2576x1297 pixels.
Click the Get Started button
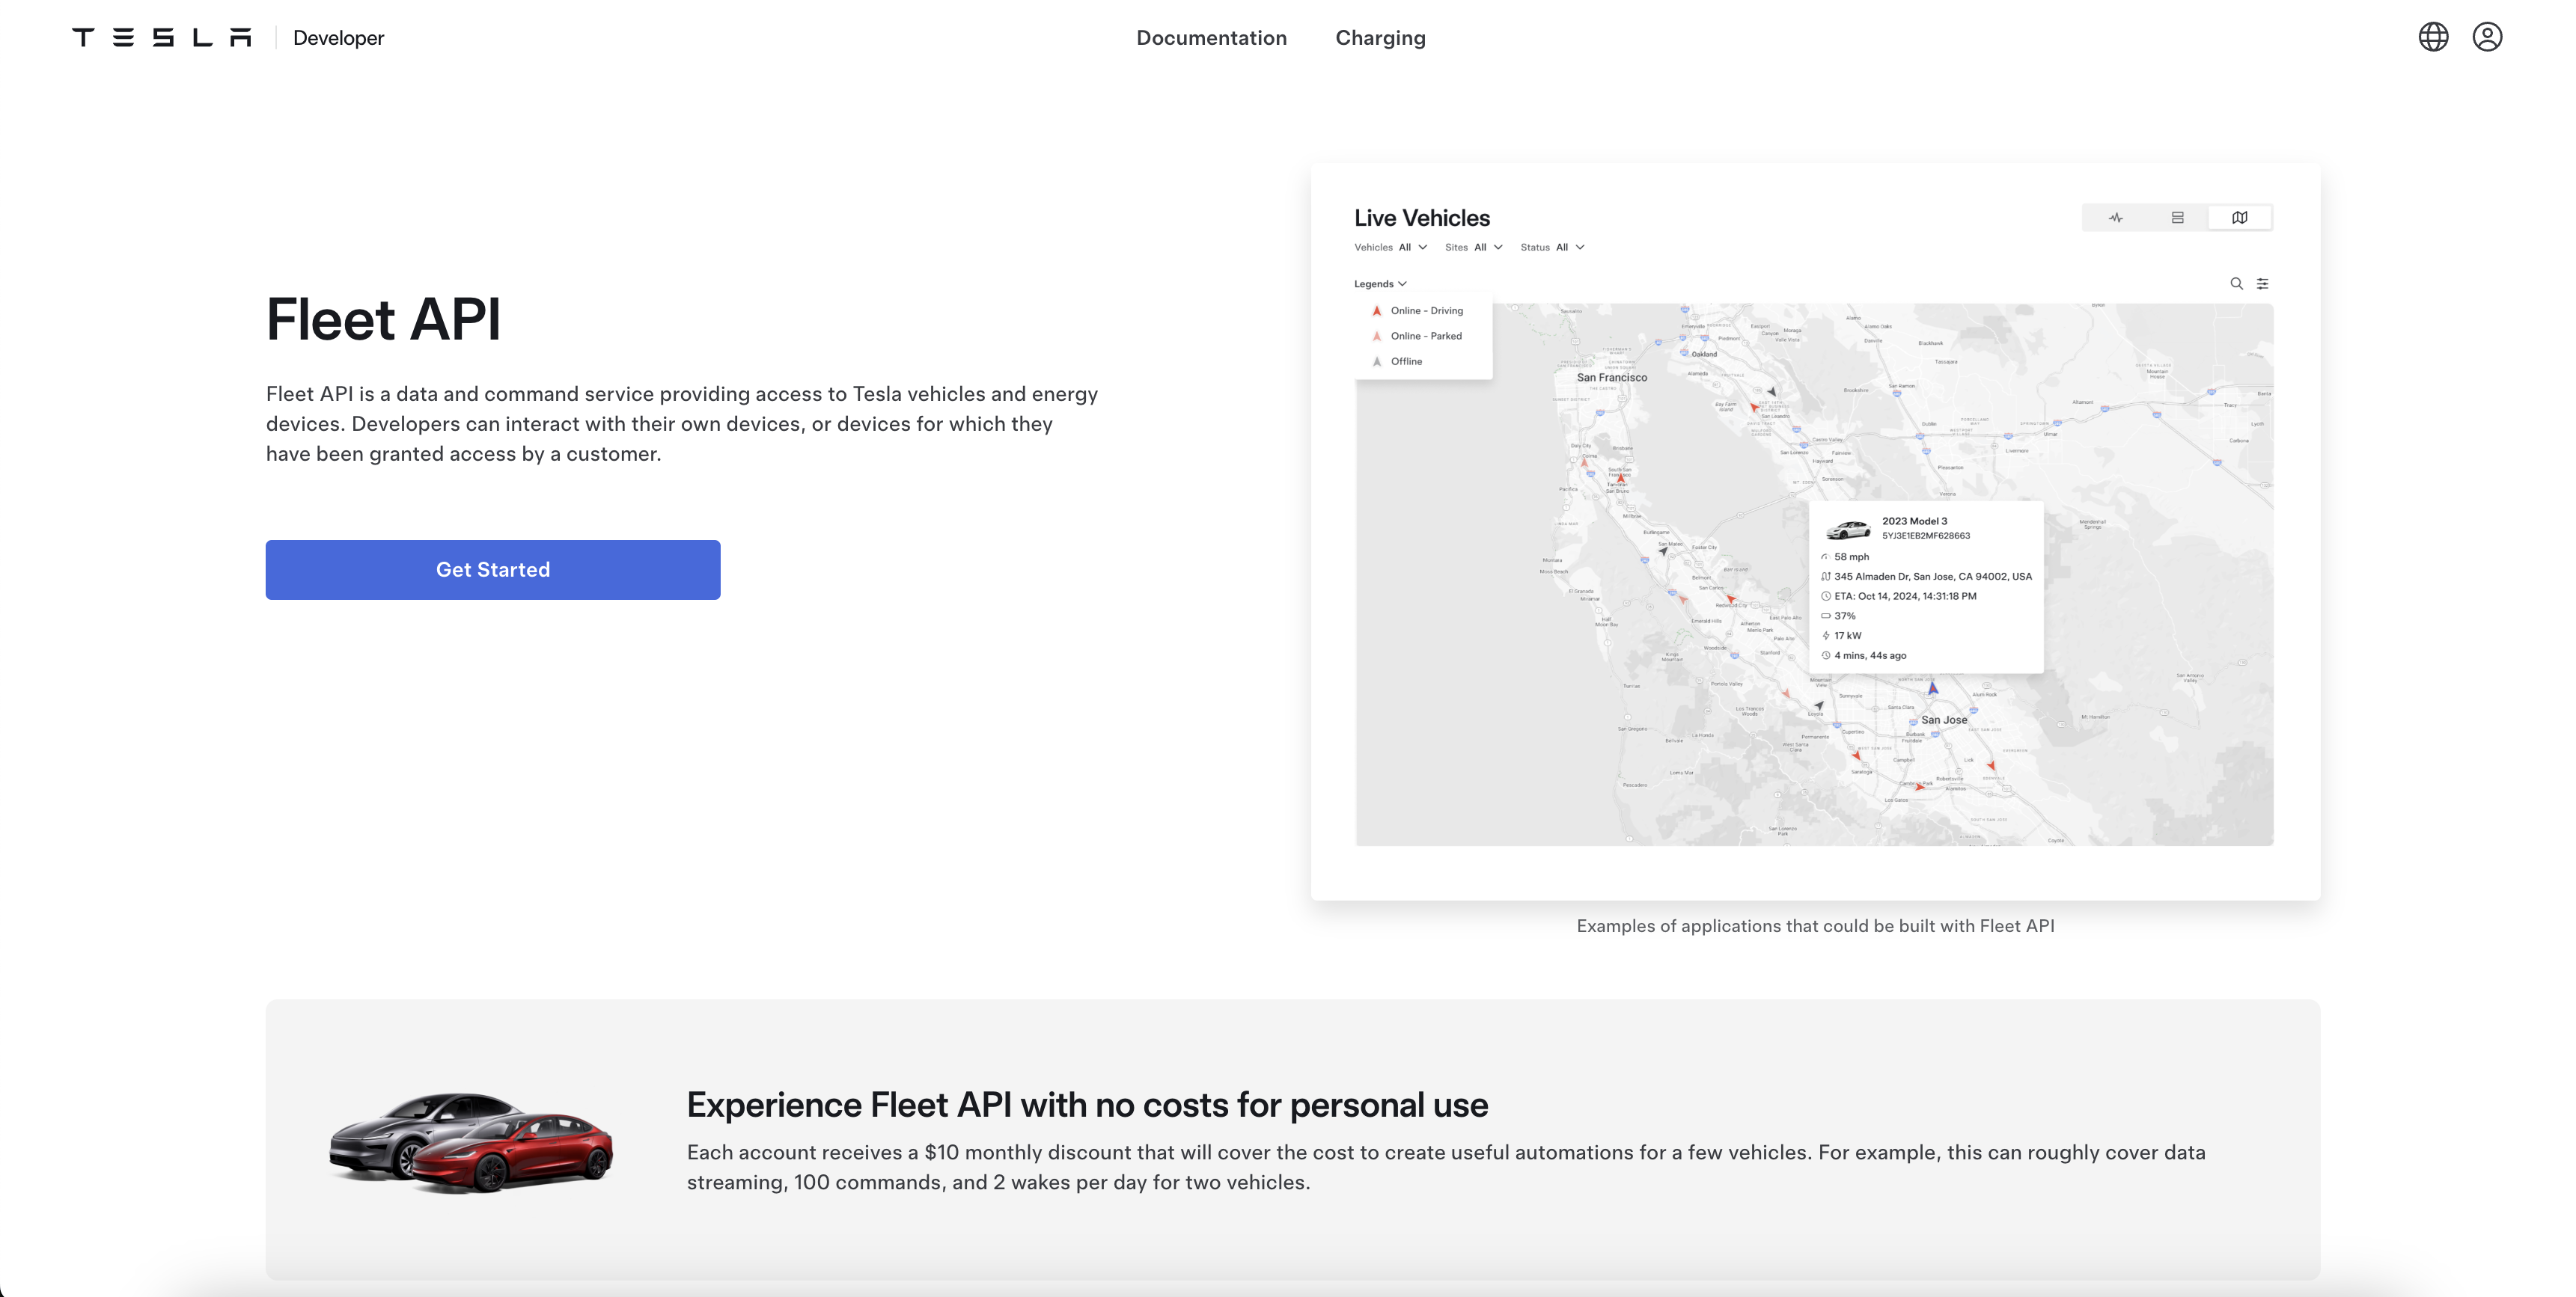point(493,569)
